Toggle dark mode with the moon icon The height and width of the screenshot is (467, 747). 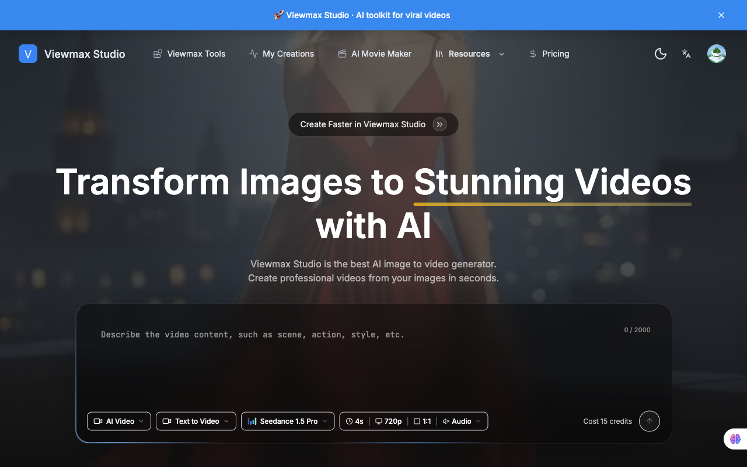tap(661, 54)
